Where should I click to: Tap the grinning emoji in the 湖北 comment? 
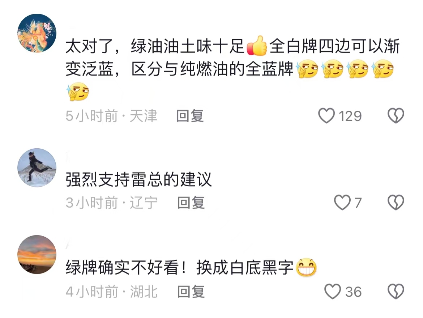[306, 267]
